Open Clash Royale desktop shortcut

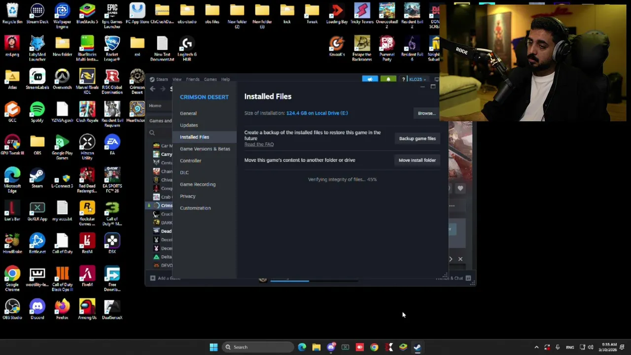(87, 112)
